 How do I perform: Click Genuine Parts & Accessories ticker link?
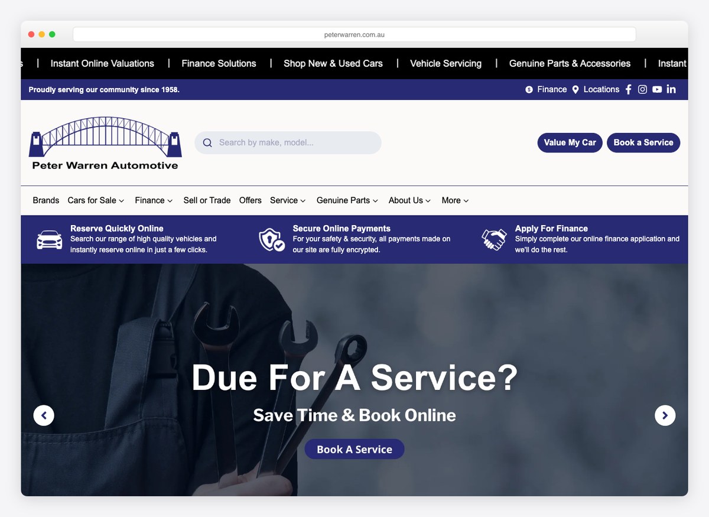pyautogui.click(x=570, y=63)
